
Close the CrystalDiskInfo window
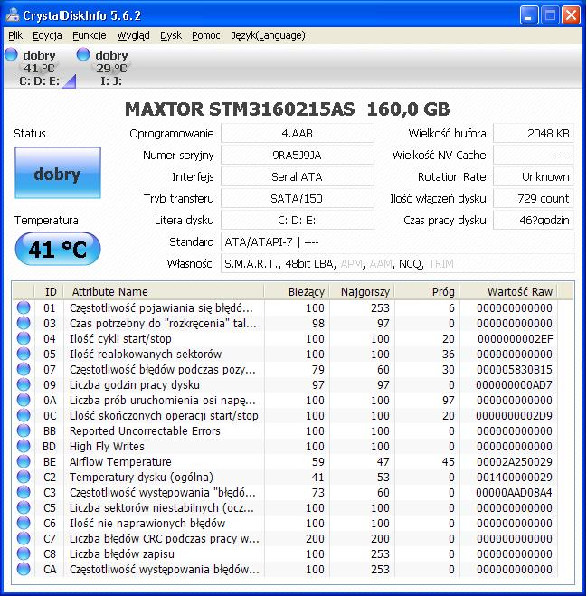point(571,15)
